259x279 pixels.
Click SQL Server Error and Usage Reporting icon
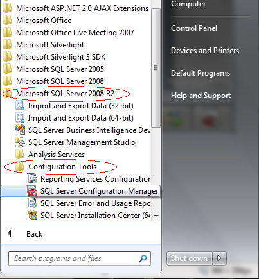(33, 203)
